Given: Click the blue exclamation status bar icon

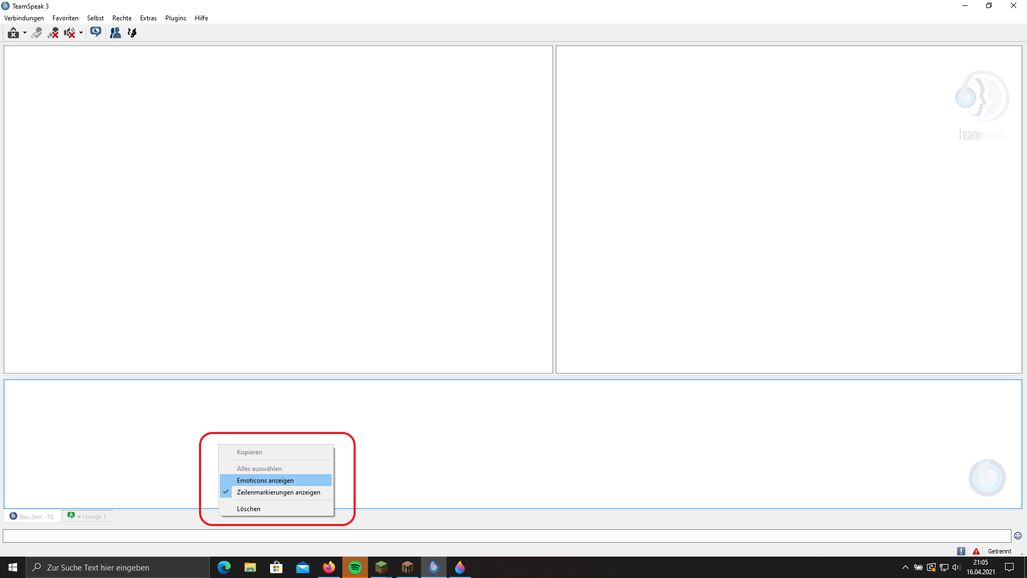Looking at the screenshot, I should [961, 551].
